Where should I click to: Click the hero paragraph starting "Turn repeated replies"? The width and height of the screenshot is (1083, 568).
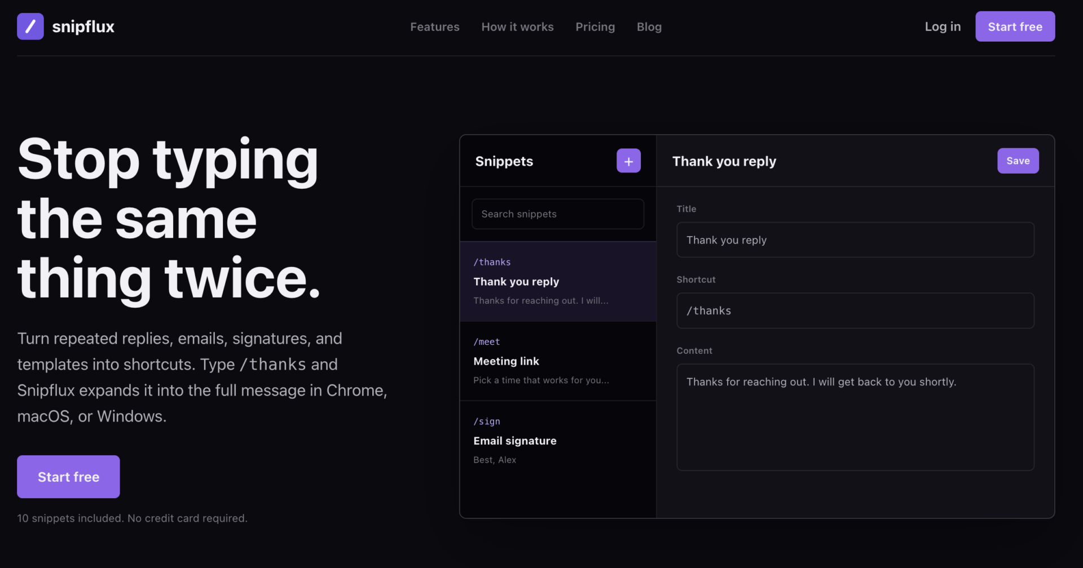[x=202, y=377]
